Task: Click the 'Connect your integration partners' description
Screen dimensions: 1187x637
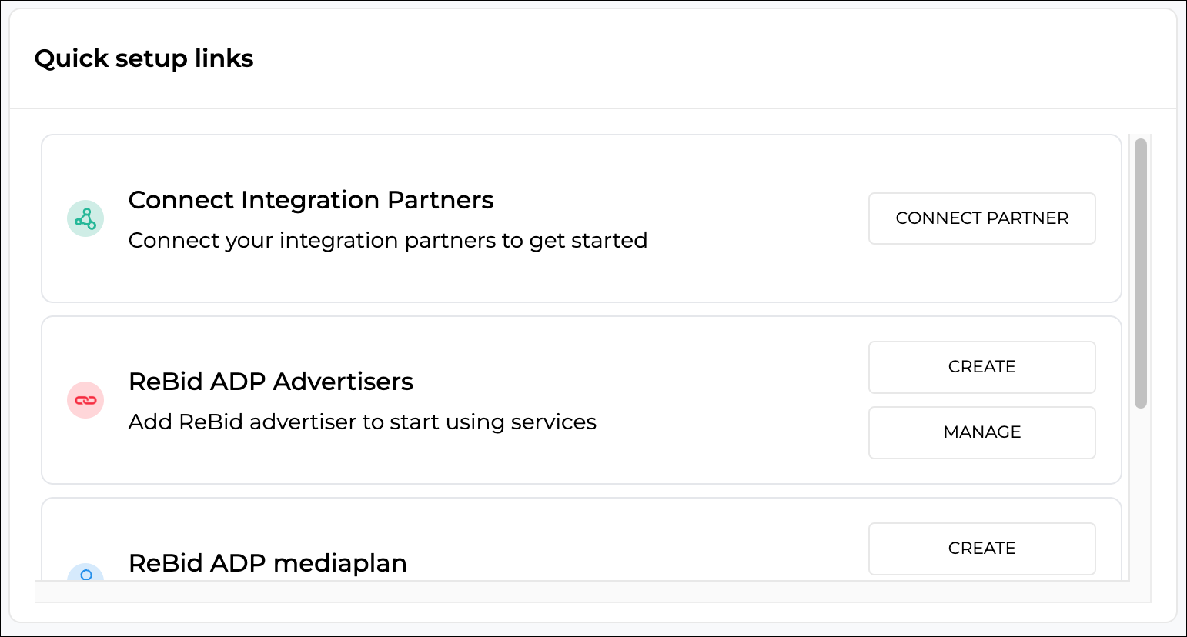Action: click(x=388, y=241)
